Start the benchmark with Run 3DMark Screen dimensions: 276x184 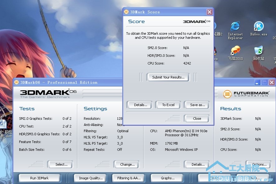pos(40,178)
